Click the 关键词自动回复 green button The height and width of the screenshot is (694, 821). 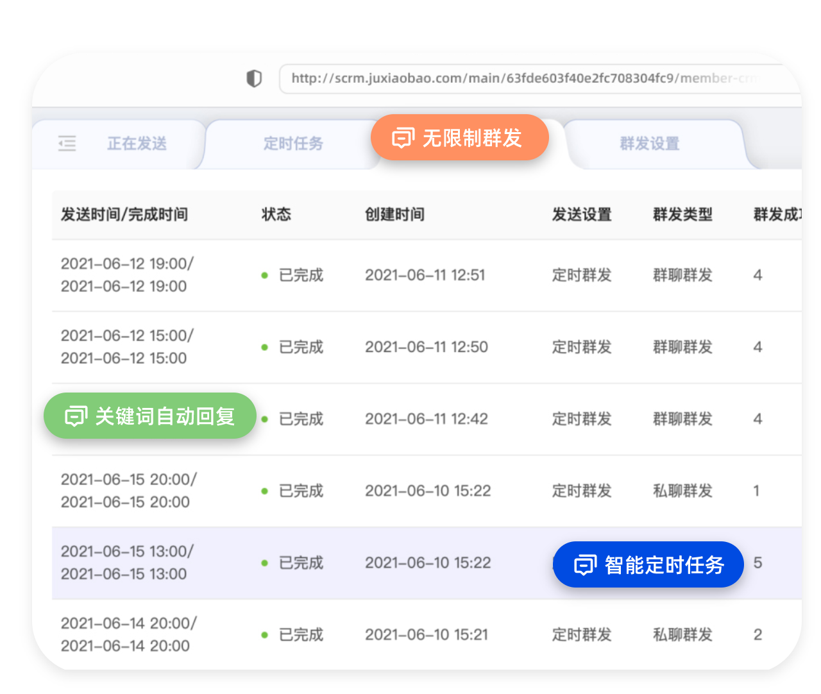[x=164, y=416]
